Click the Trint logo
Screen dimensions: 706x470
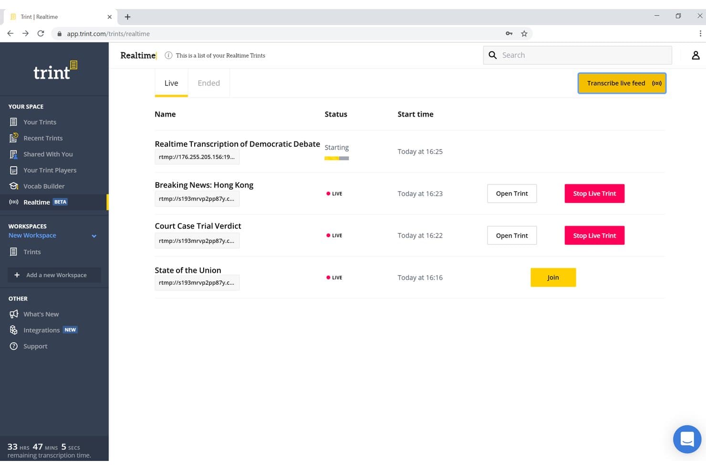click(x=55, y=70)
